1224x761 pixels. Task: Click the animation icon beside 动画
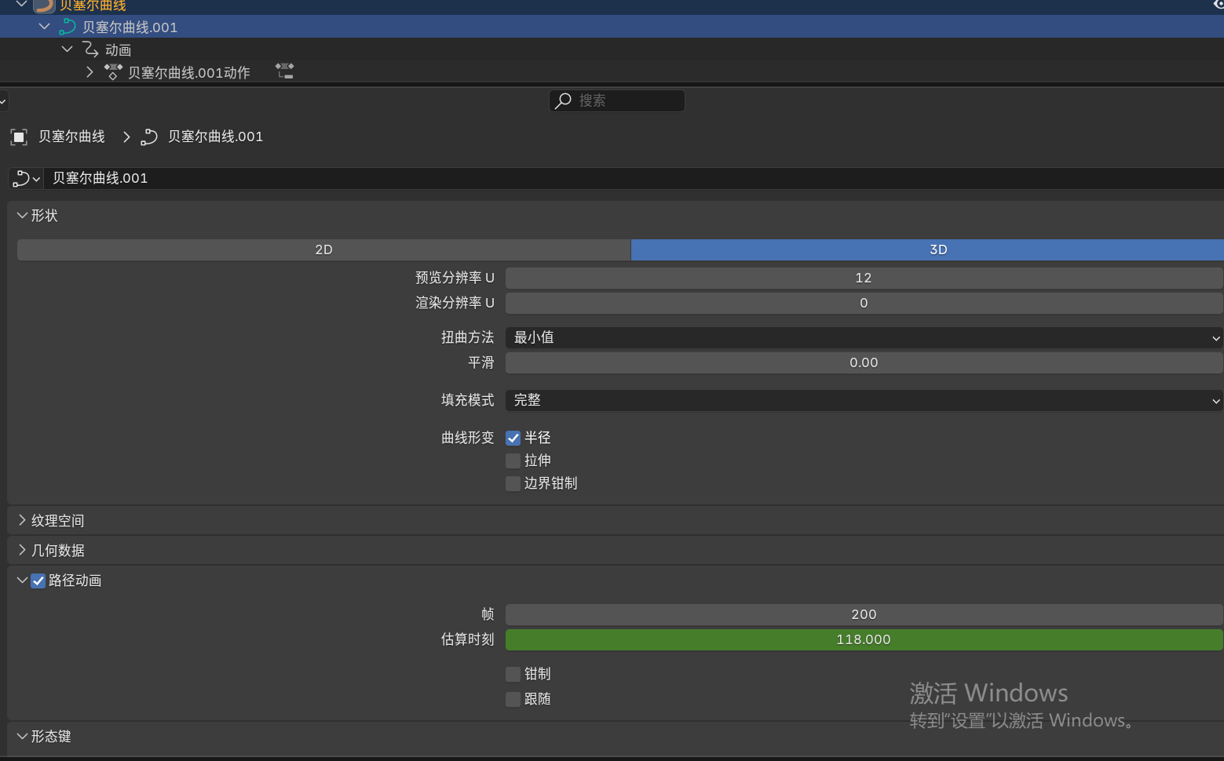(91, 49)
